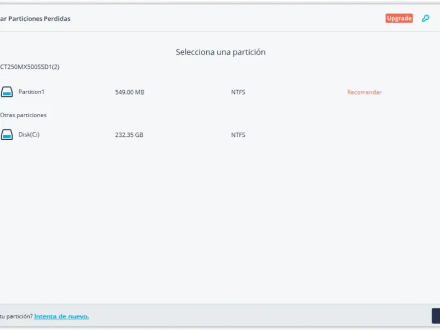The height and width of the screenshot is (330, 440).
Task: Click the NTFS label in Partition1 row
Action: pos(238,92)
